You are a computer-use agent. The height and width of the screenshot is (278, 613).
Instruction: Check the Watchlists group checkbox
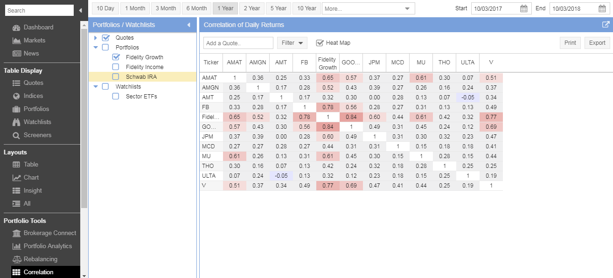tap(105, 87)
